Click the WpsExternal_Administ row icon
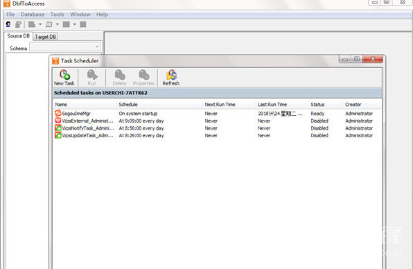 click(x=58, y=121)
